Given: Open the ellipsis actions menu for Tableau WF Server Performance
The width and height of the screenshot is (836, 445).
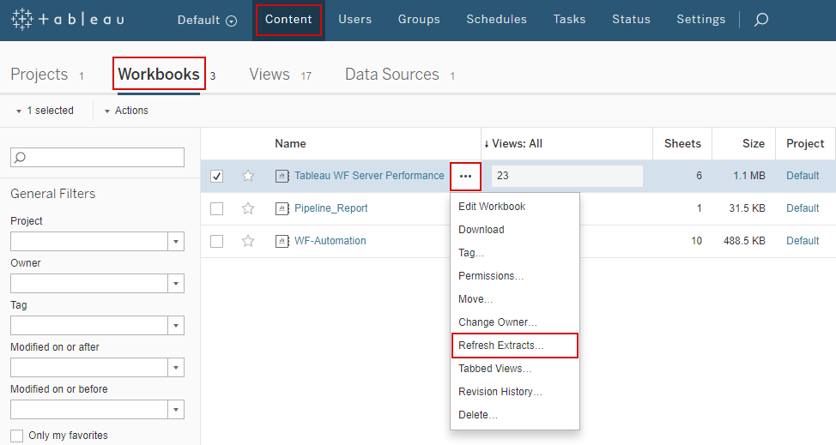Looking at the screenshot, I should [x=465, y=176].
